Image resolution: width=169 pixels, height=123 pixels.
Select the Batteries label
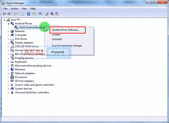(x=20, y=31)
